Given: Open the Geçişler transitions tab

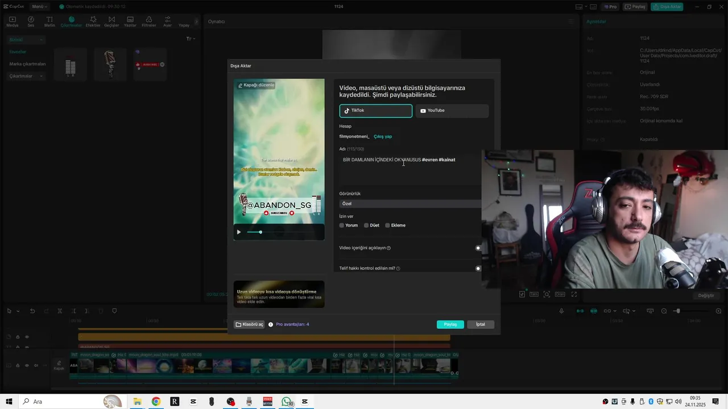Looking at the screenshot, I should (111, 22).
